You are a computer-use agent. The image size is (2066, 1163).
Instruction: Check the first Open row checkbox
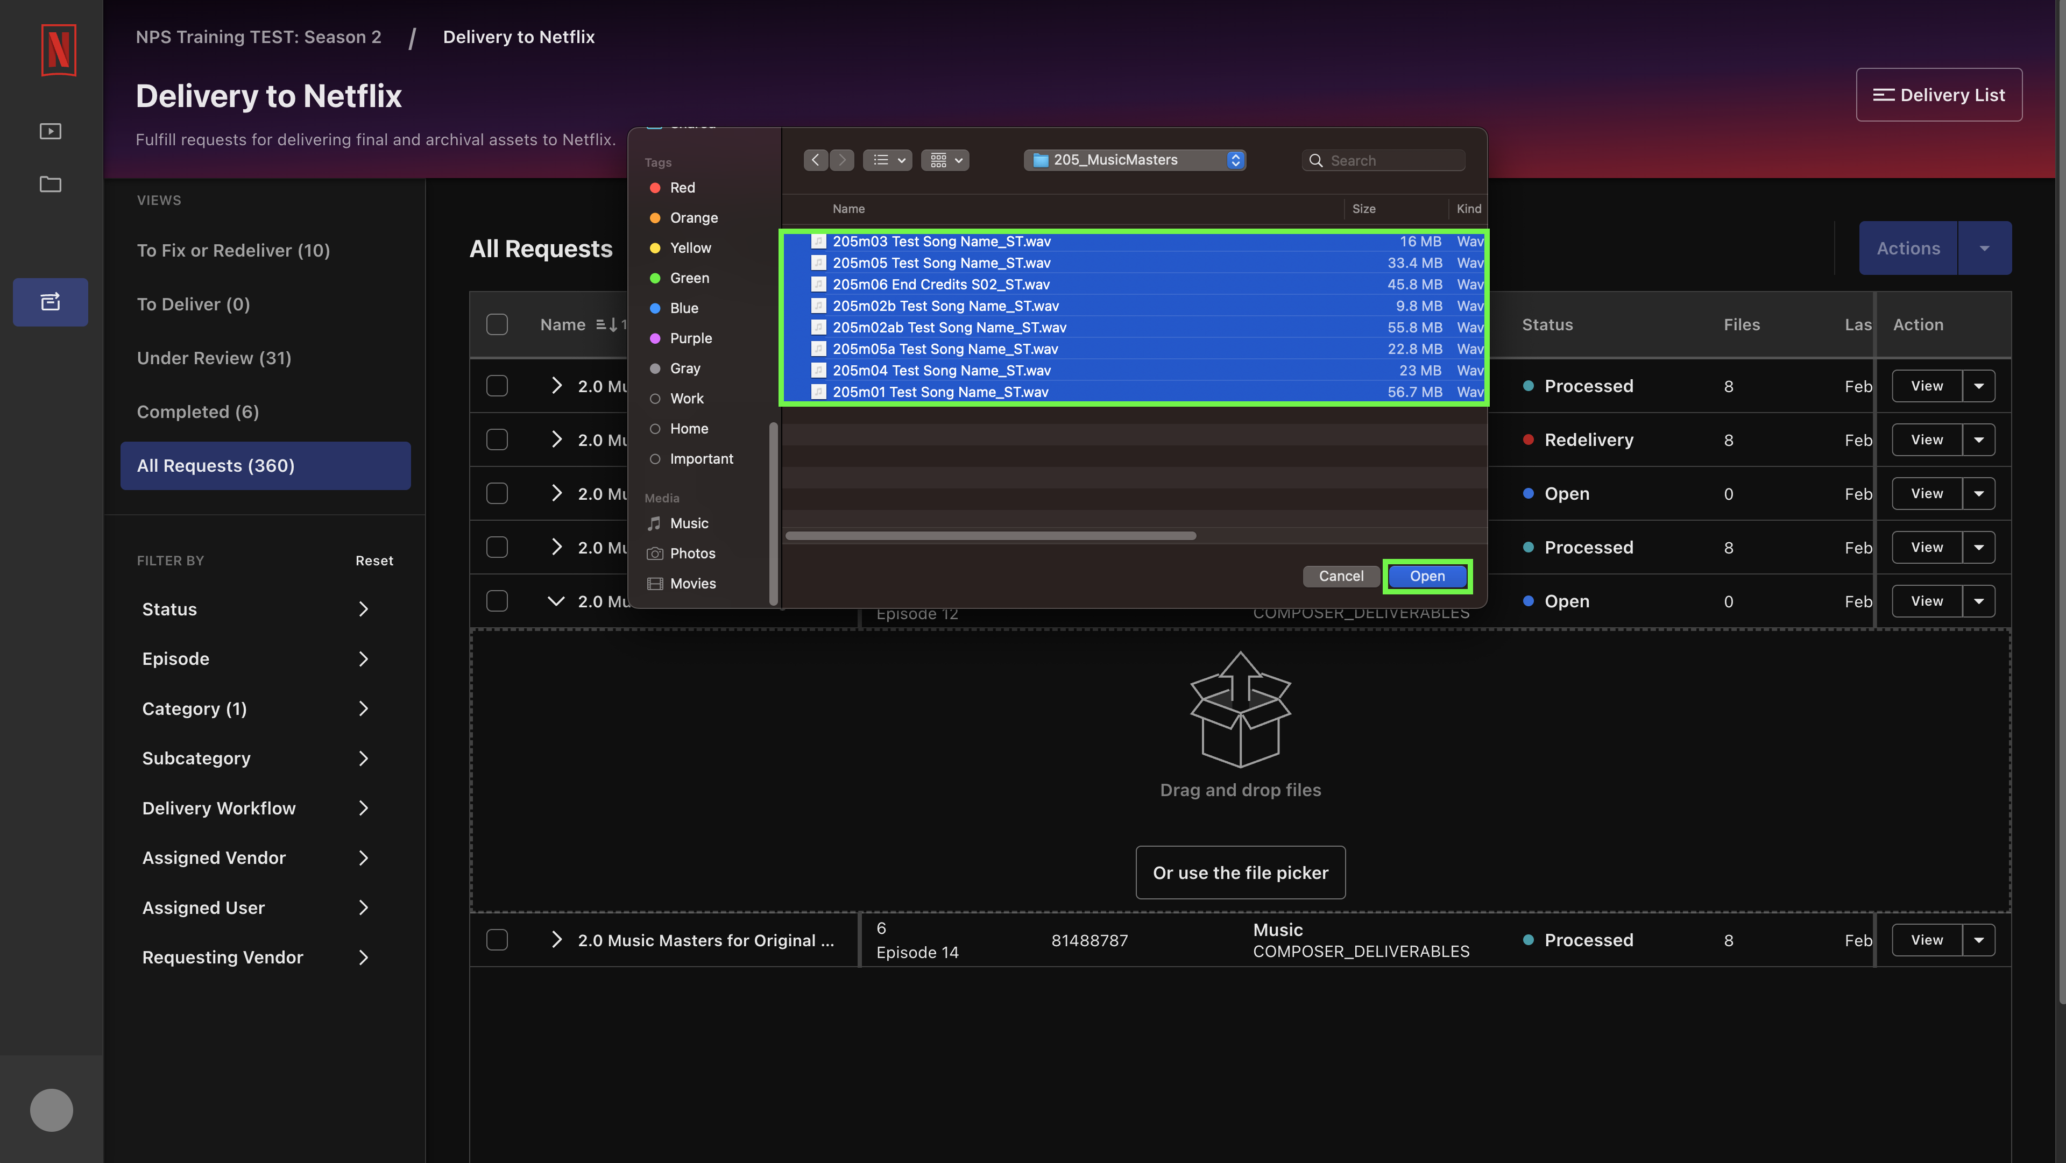click(497, 493)
